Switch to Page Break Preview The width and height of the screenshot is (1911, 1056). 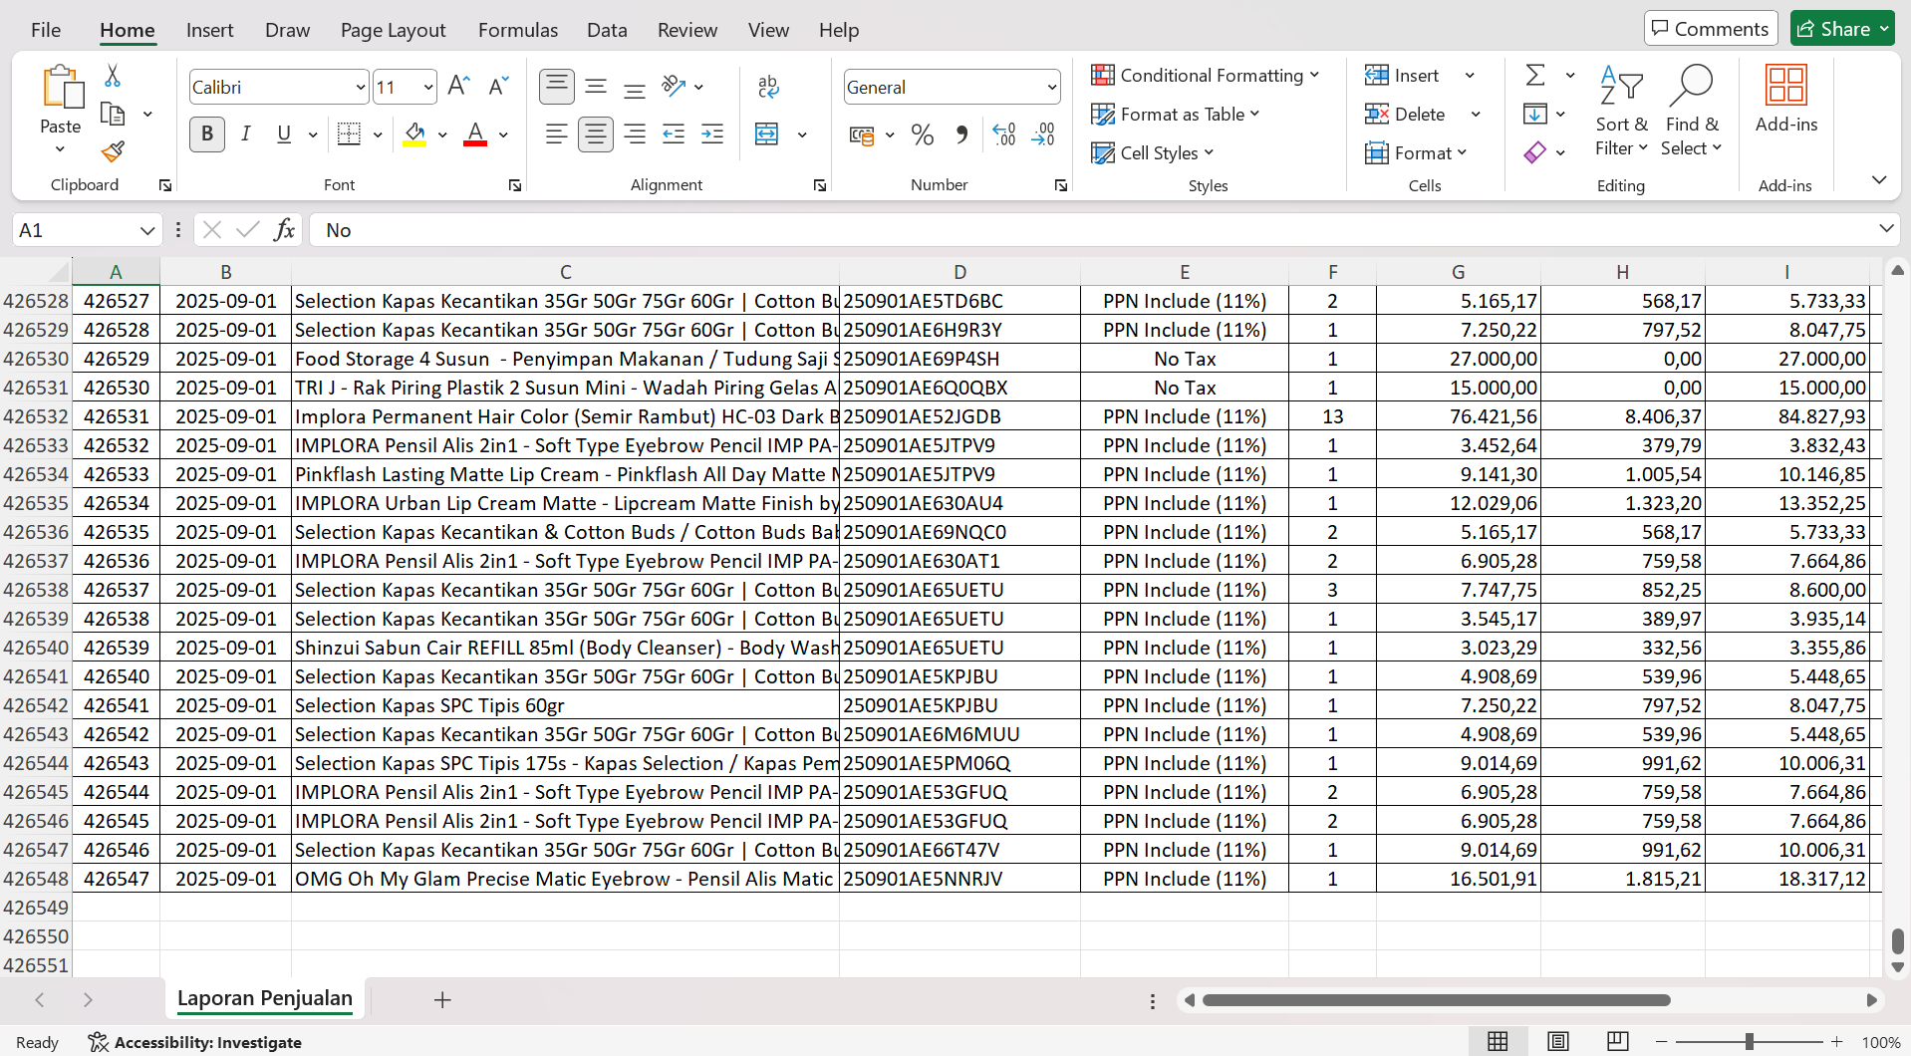point(1618,1042)
